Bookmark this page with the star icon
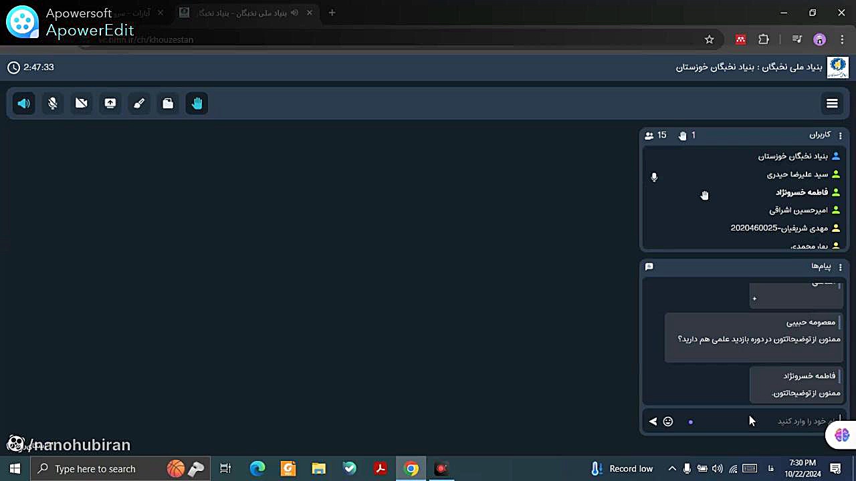Image resolution: width=856 pixels, height=481 pixels. point(710,39)
